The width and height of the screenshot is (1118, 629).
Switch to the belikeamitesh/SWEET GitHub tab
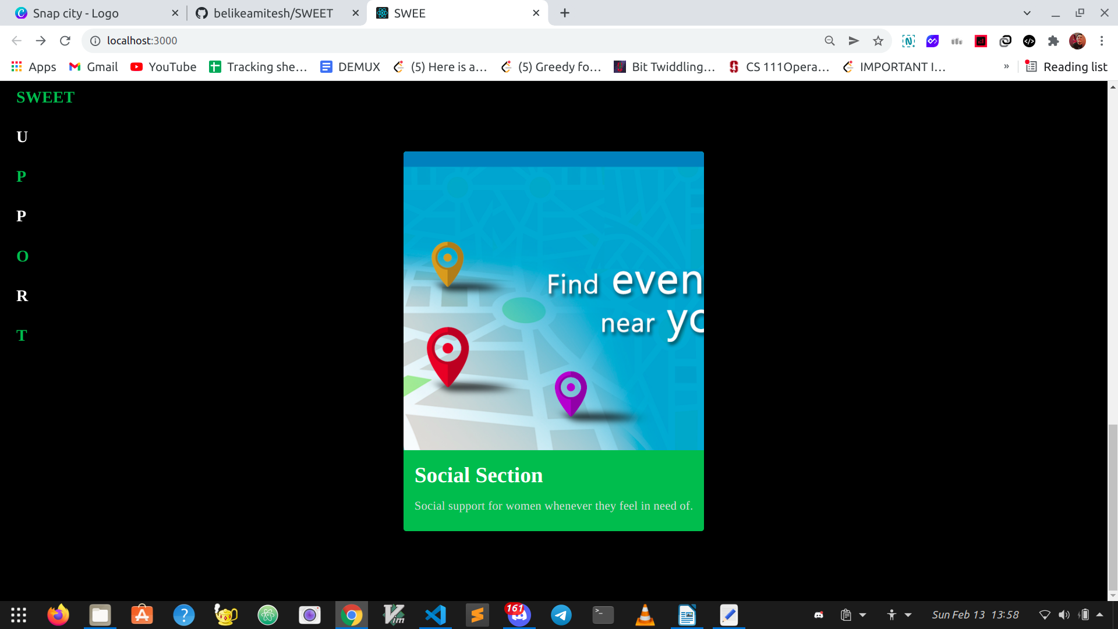pyautogui.click(x=273, y=13)
